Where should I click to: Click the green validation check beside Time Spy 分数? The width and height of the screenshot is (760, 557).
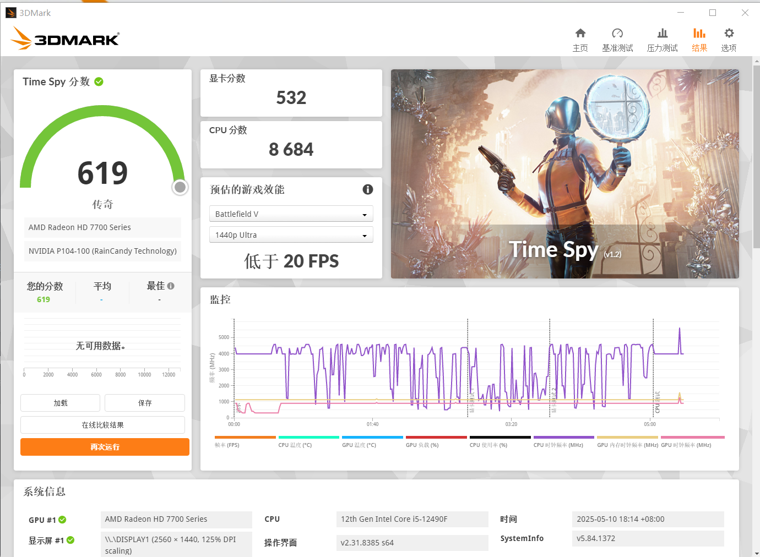99,81
